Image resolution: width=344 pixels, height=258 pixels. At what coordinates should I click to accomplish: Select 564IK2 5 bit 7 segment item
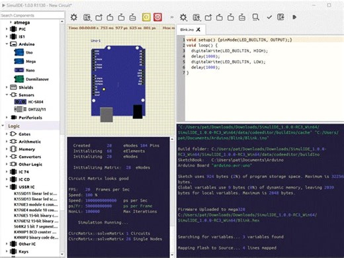[36, 226]
